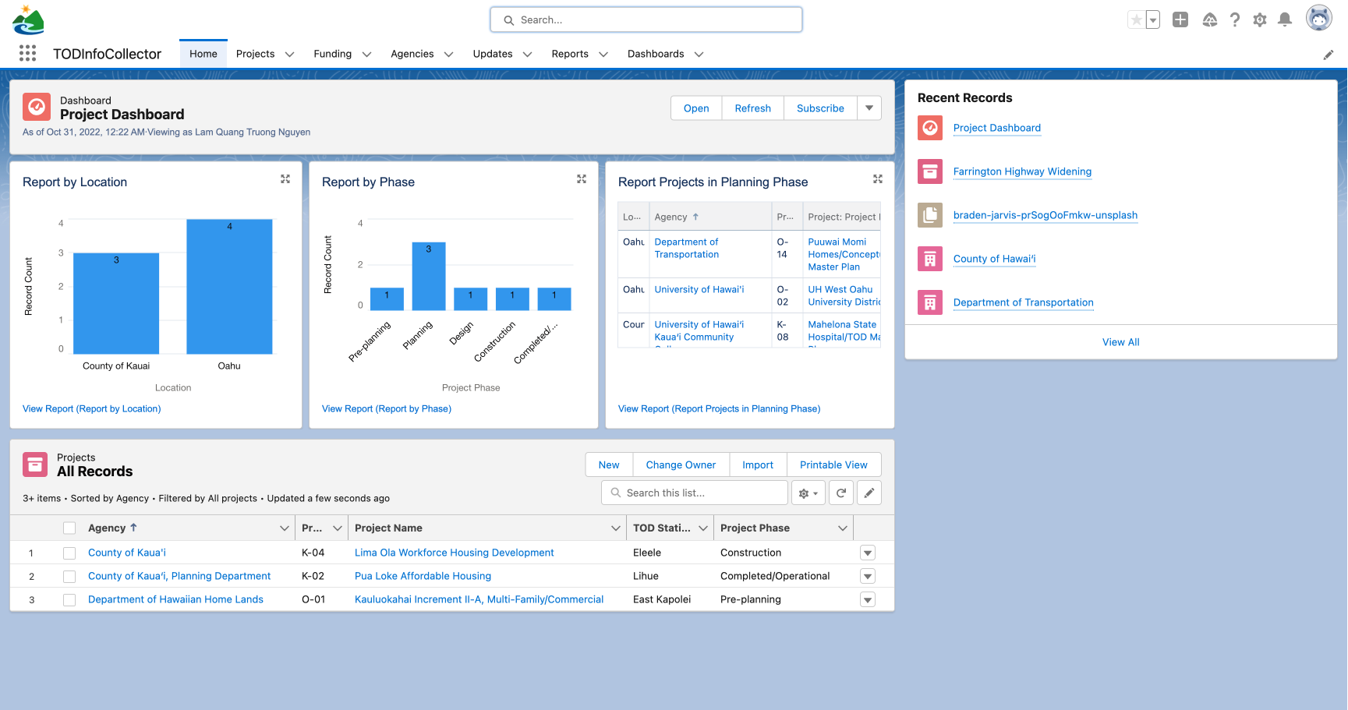Open the Projects navigation dropdown
Viewport: 1348px width, 710px height.
(x=289, y=54)
